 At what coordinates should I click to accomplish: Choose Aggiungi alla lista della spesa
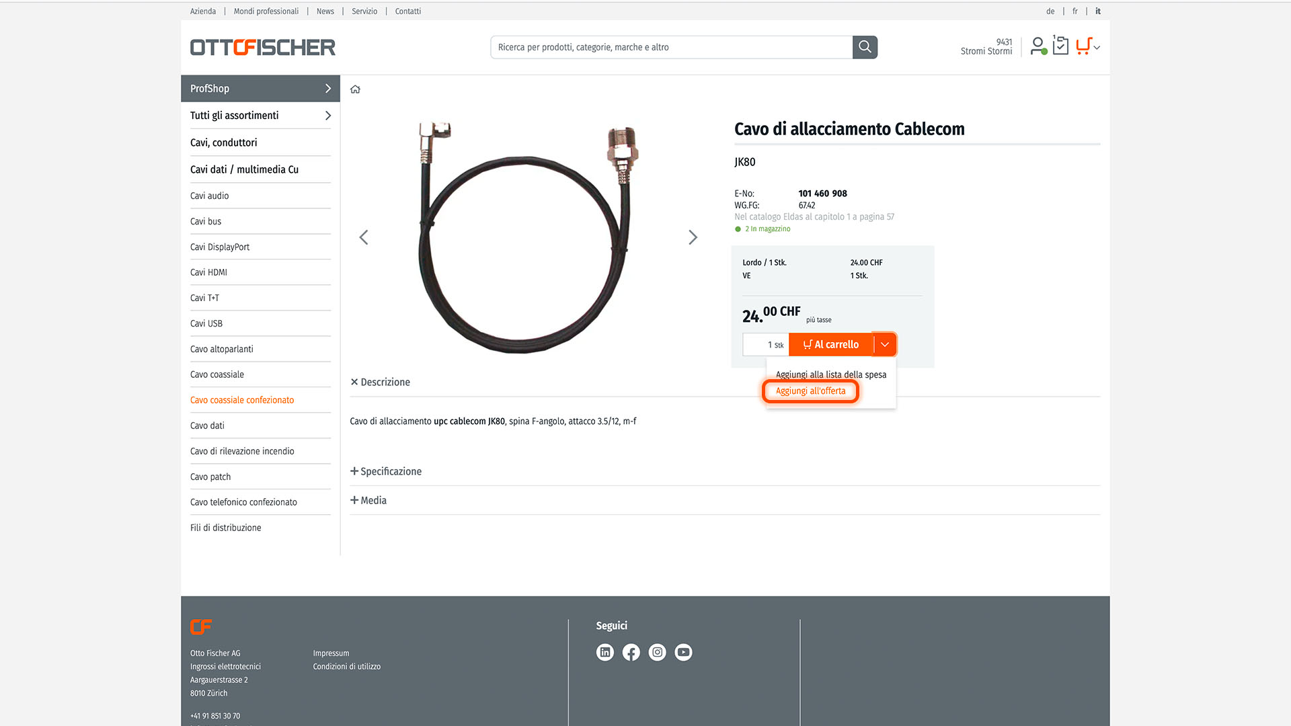point(831,374)
